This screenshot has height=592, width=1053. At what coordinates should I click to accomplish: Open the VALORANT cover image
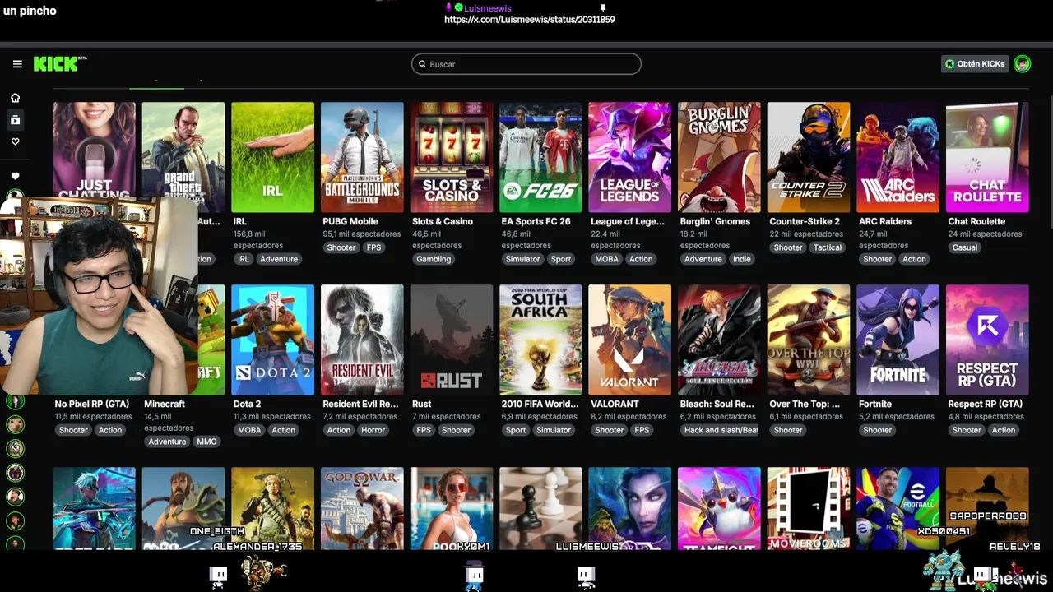click(630, 340)
